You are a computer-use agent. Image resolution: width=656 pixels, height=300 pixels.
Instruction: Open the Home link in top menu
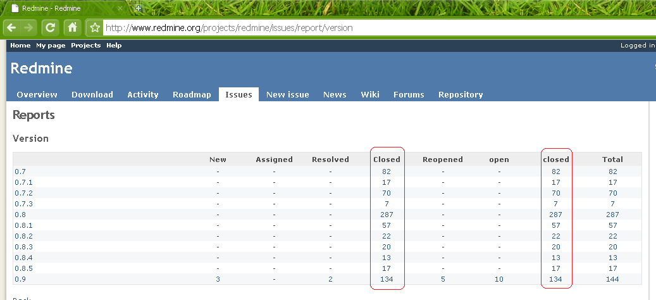[x=20, y=45]
